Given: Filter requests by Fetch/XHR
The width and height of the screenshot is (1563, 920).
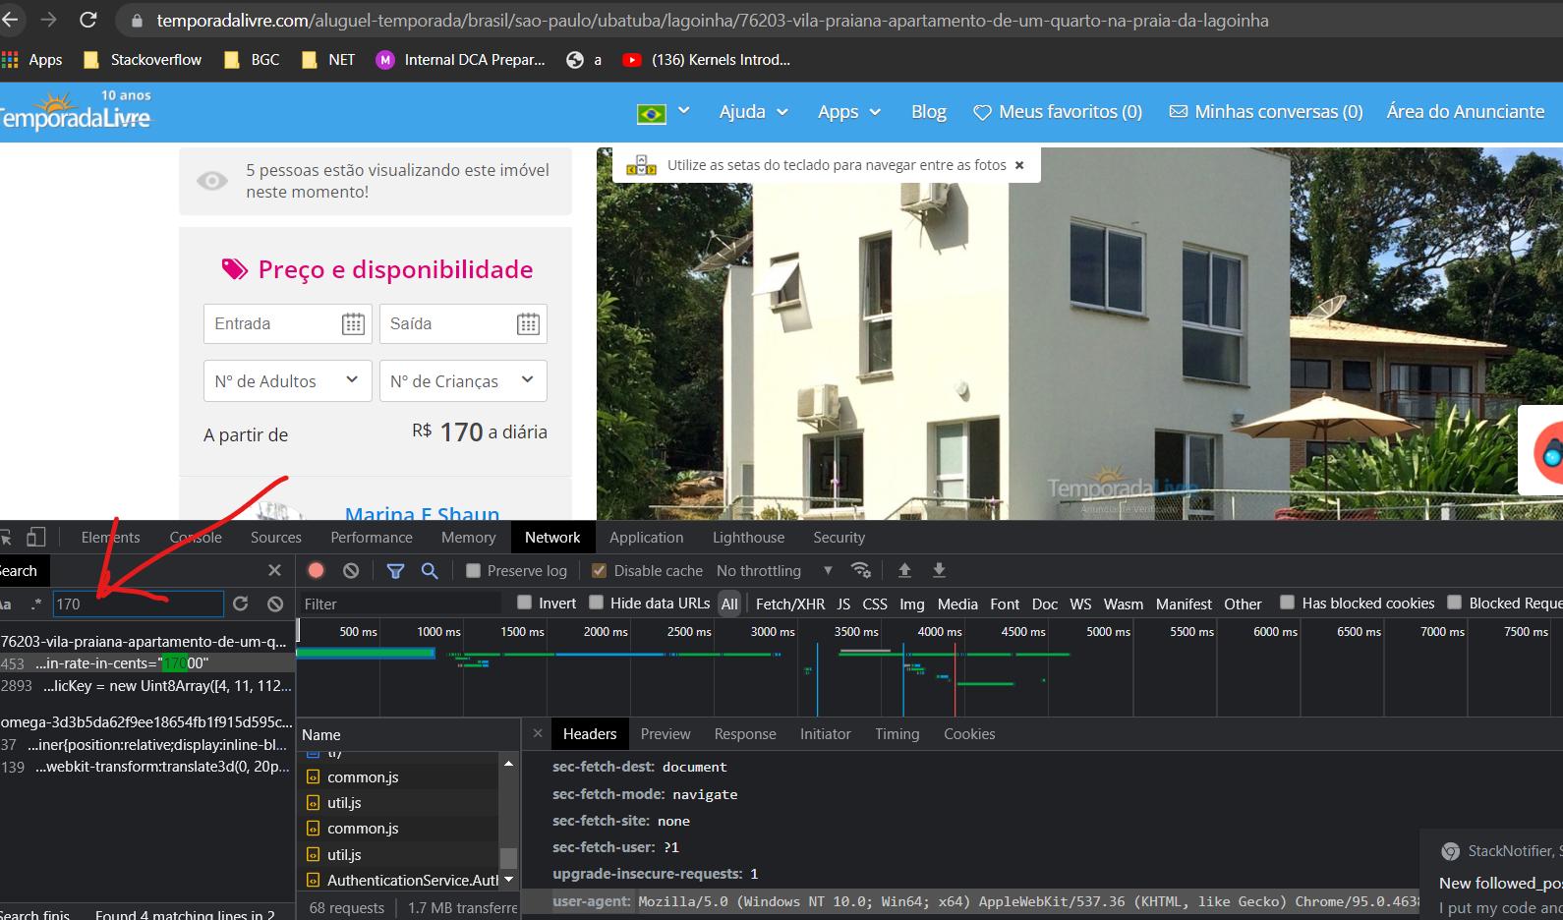Looking at the screenshot, I should point(789,604).
